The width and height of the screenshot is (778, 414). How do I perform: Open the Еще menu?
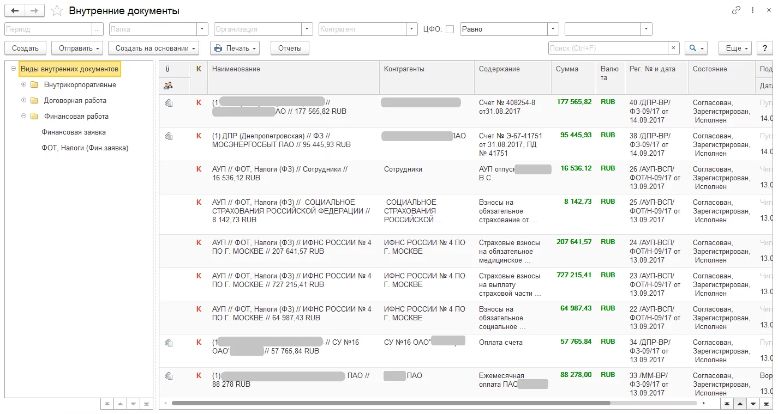click(735, 48)
